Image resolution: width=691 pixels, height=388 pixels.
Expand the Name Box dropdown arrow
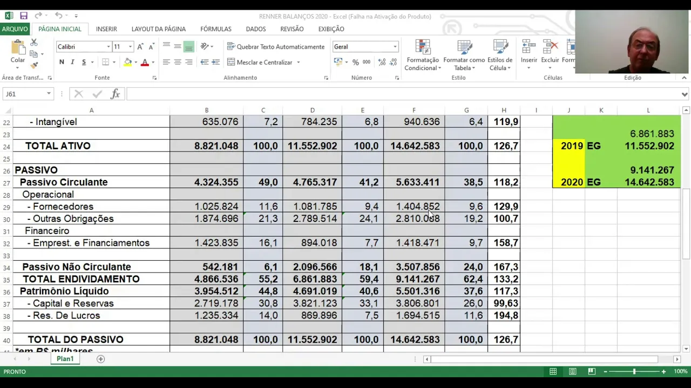tap(49, 94)
